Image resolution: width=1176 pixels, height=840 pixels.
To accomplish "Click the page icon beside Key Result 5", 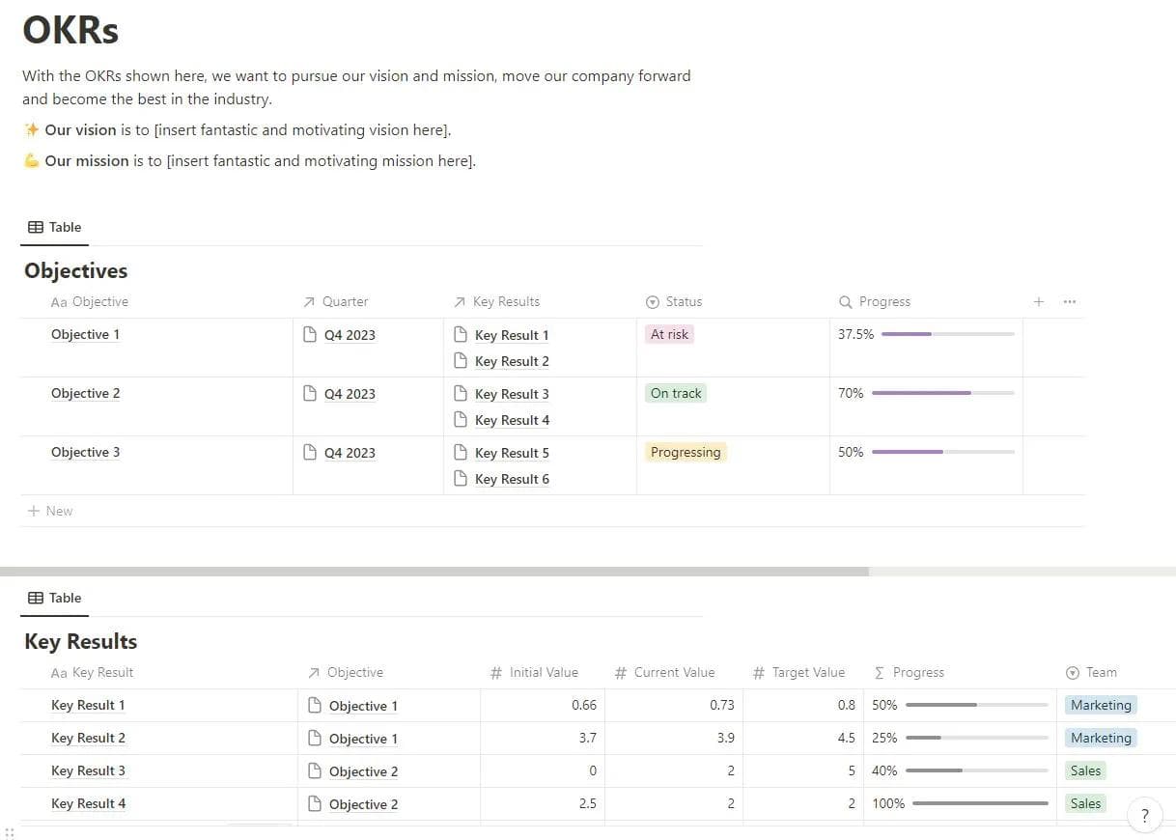I will [x=462, y=452].
